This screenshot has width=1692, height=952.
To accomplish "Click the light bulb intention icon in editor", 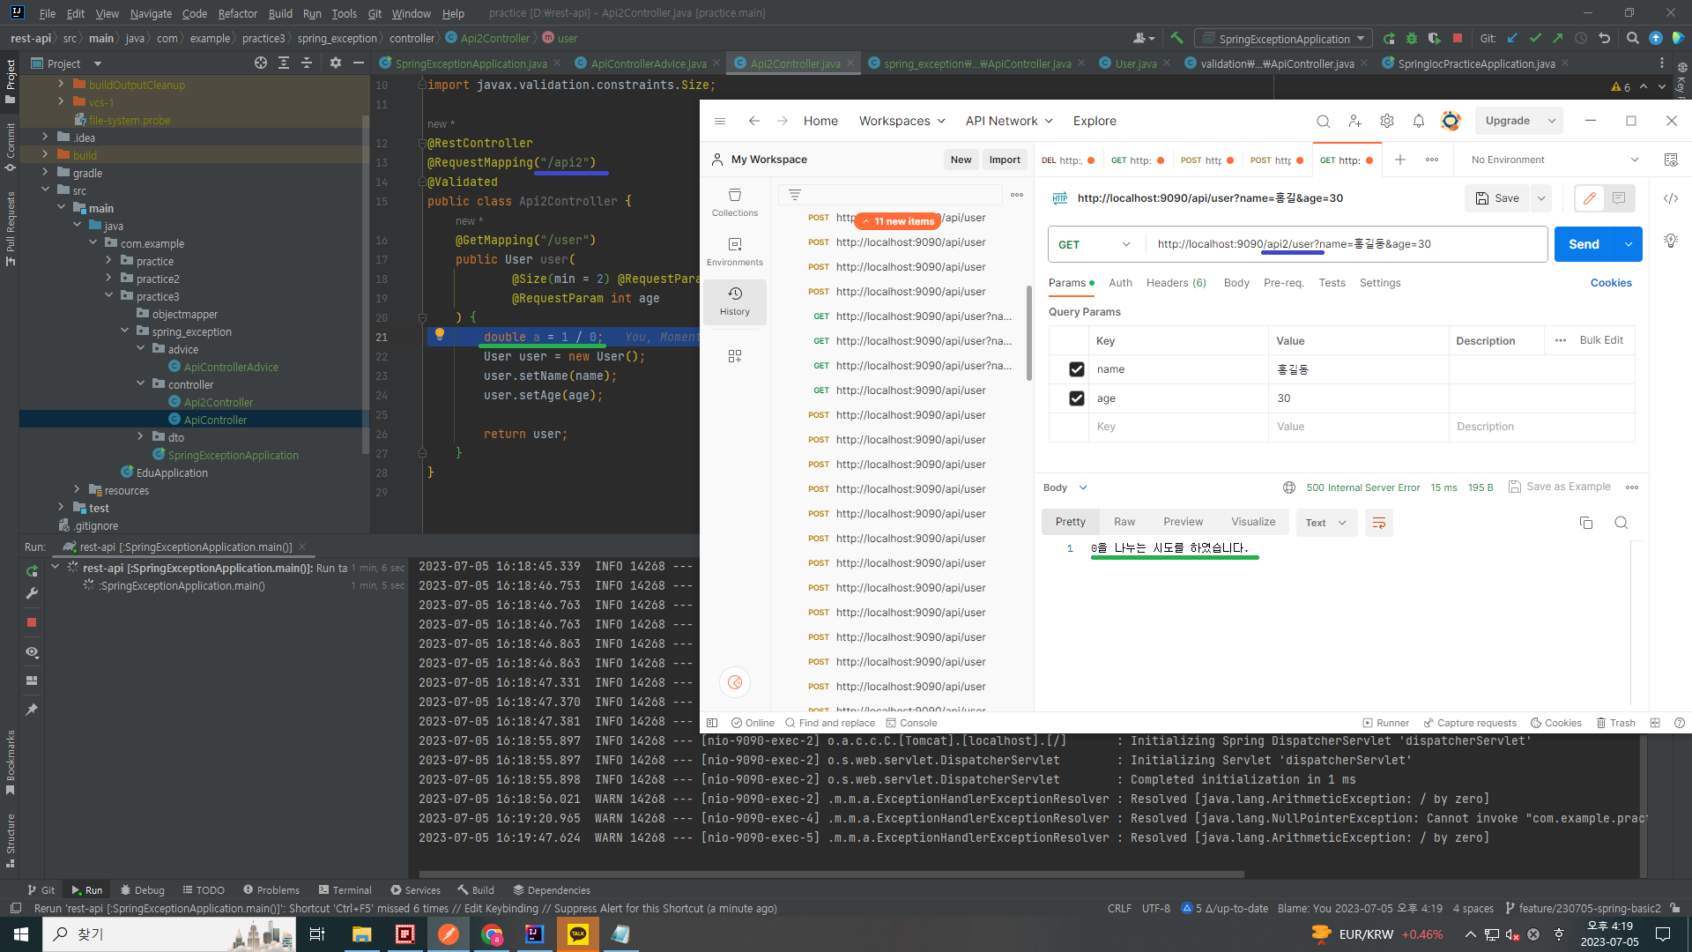I will [440, 335].
